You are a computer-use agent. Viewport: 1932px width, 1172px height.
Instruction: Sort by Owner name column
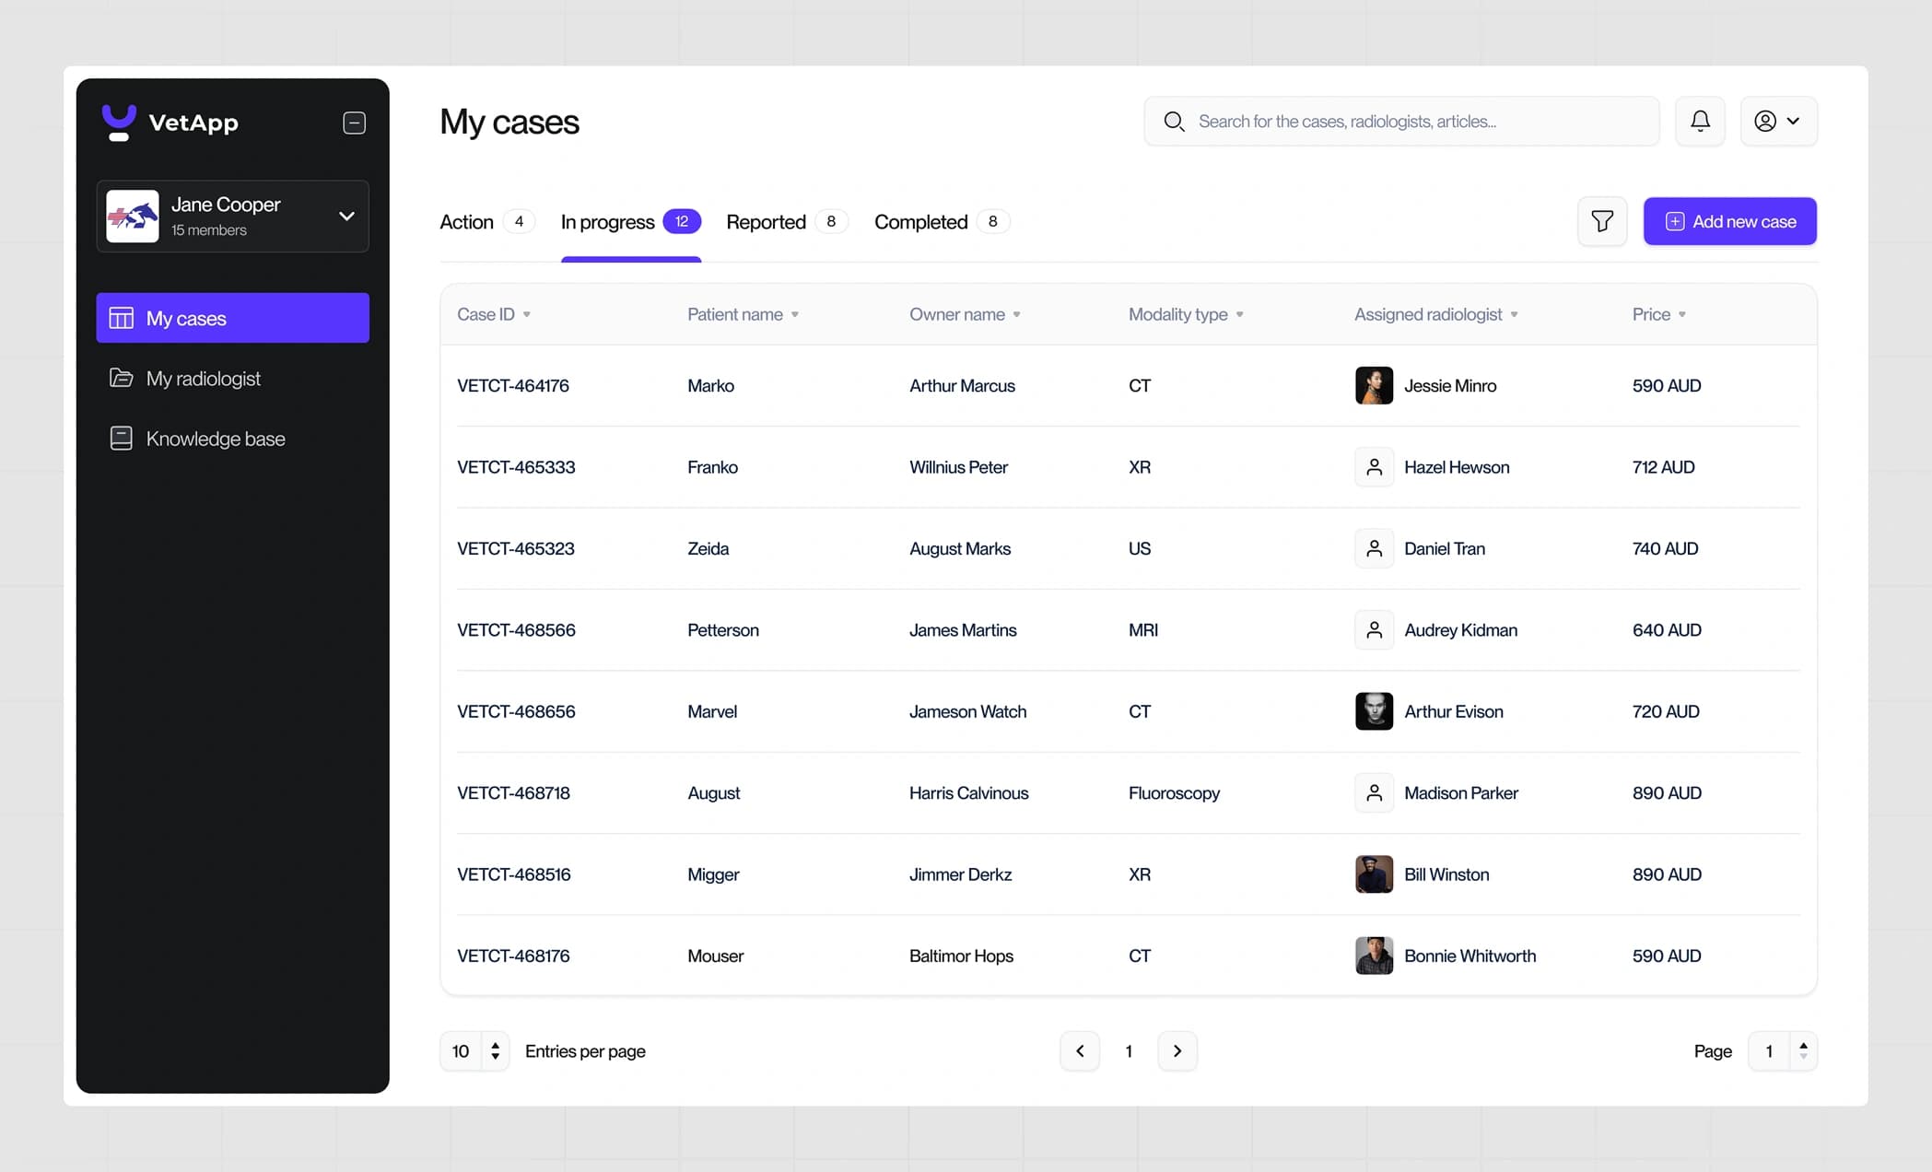click(965, 314)
